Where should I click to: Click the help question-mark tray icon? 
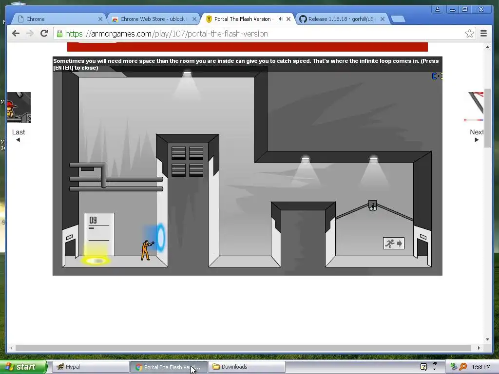[x=423, y=367]
